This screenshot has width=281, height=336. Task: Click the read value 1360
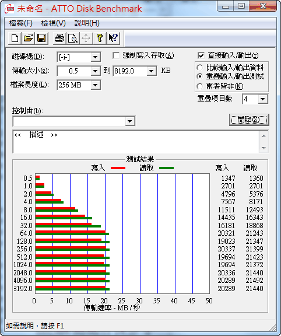(x=256, y=178)
